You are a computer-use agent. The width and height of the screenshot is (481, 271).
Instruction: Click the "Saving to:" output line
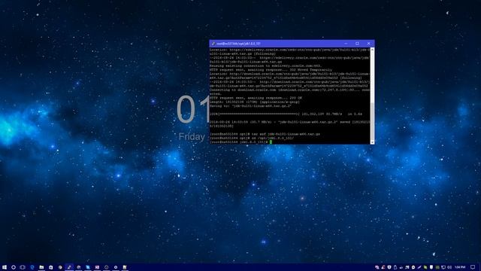click(x=250, y=105)
